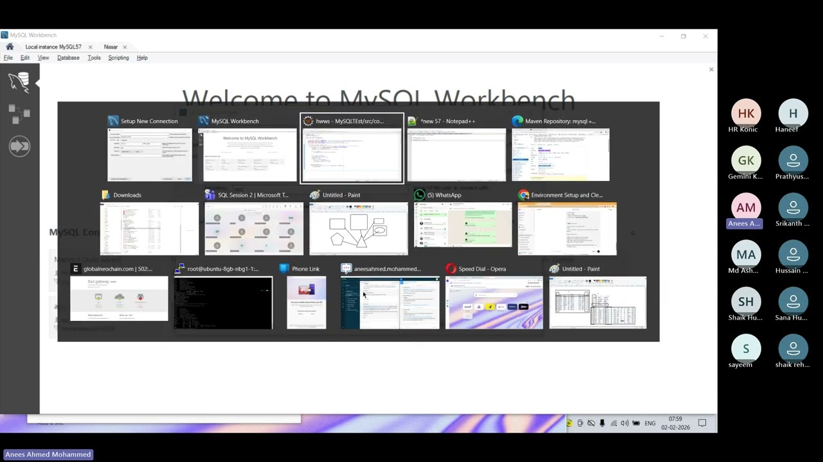Click the WhatsApp icon in the switcher
Viewport: 823px width, 462px height.
tap(419, 195)
